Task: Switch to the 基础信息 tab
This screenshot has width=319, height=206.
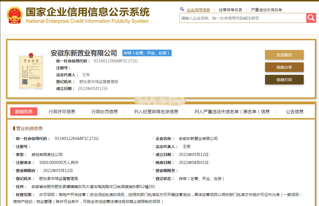Action: tap(24, 112)
